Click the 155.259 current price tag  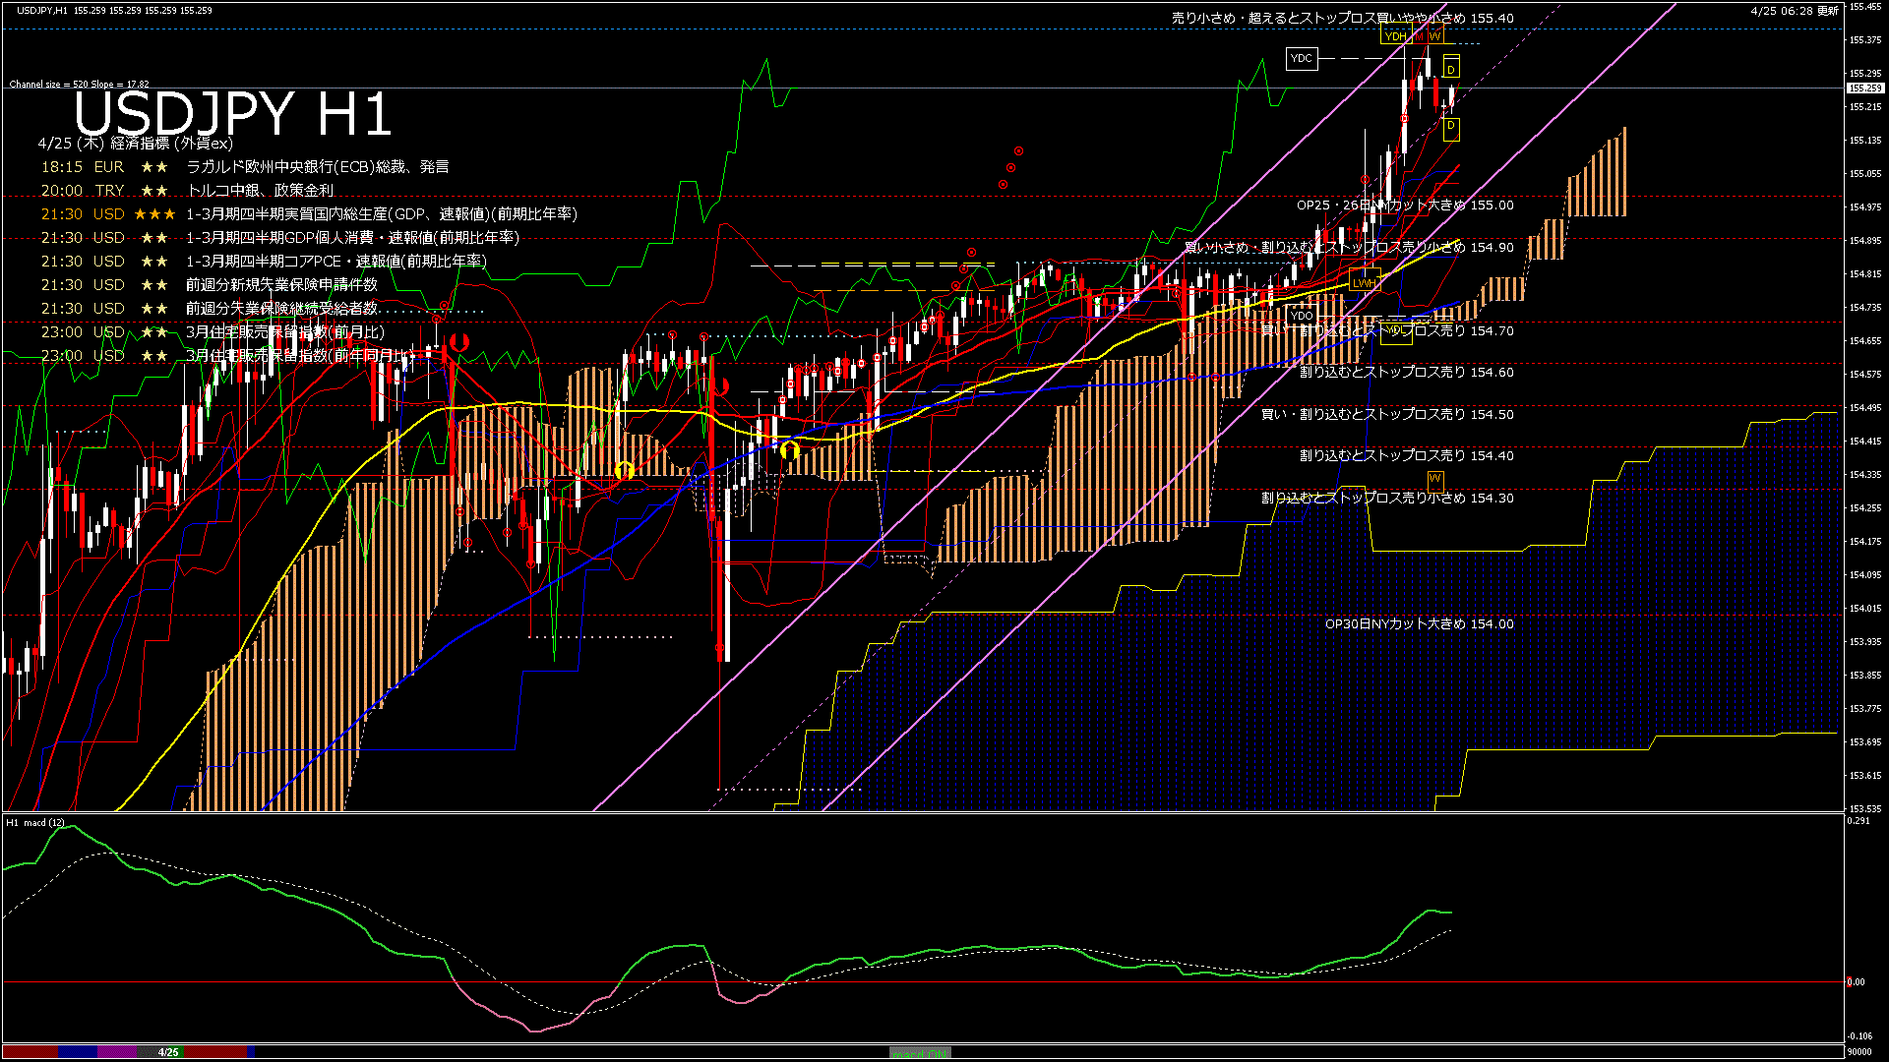pyautogui.click(x=1863, y=88)
